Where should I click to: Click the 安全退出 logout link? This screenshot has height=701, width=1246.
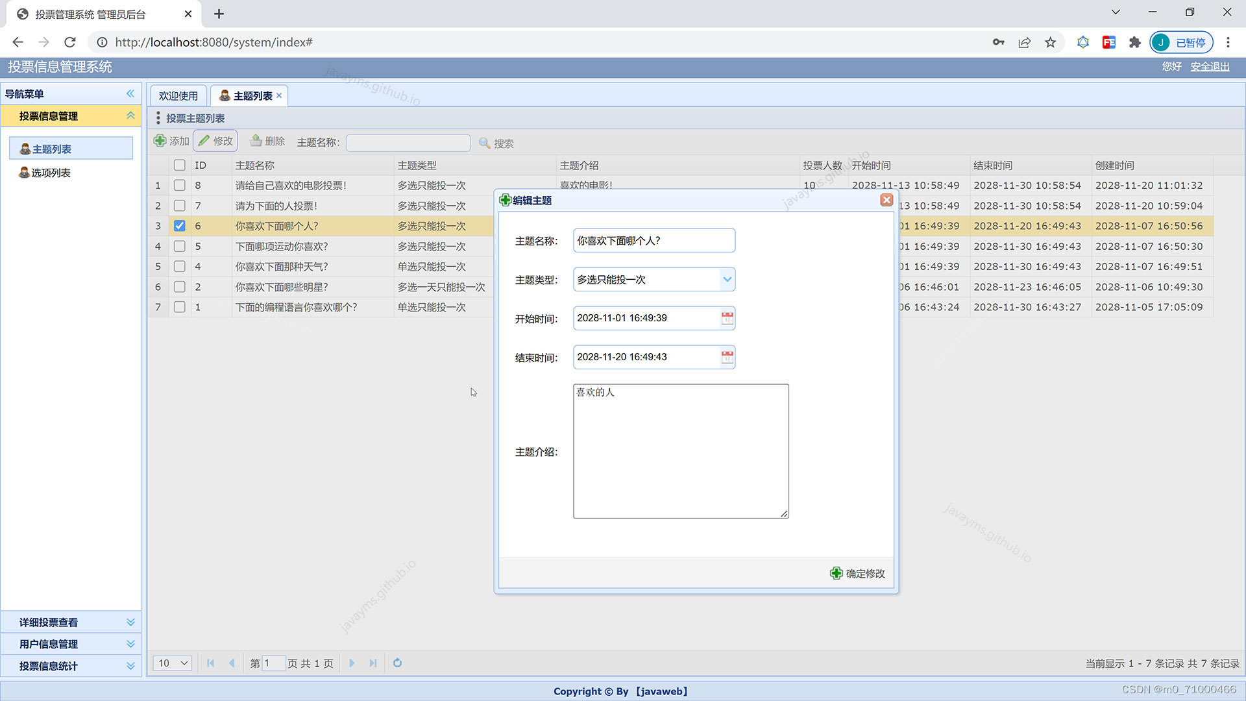(1209, 66)
